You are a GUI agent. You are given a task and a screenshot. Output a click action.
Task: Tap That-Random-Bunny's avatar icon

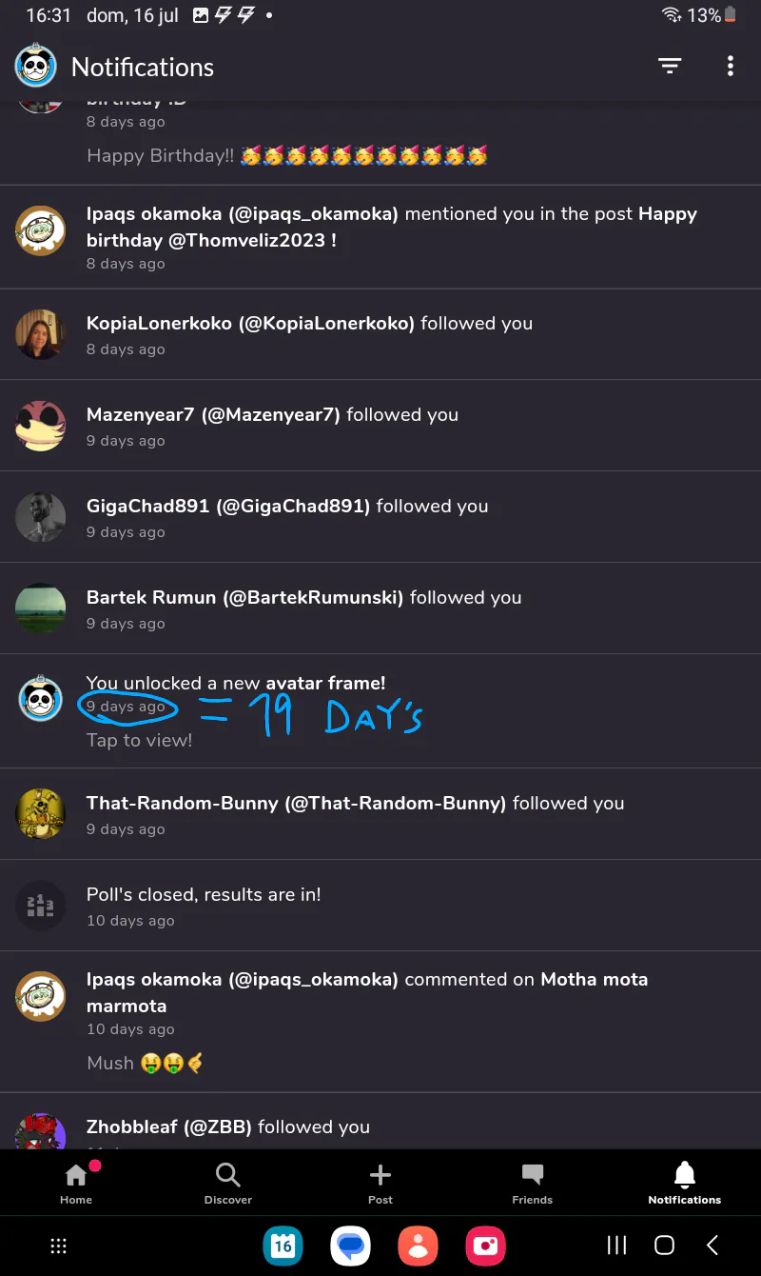(x=40, y=814)
